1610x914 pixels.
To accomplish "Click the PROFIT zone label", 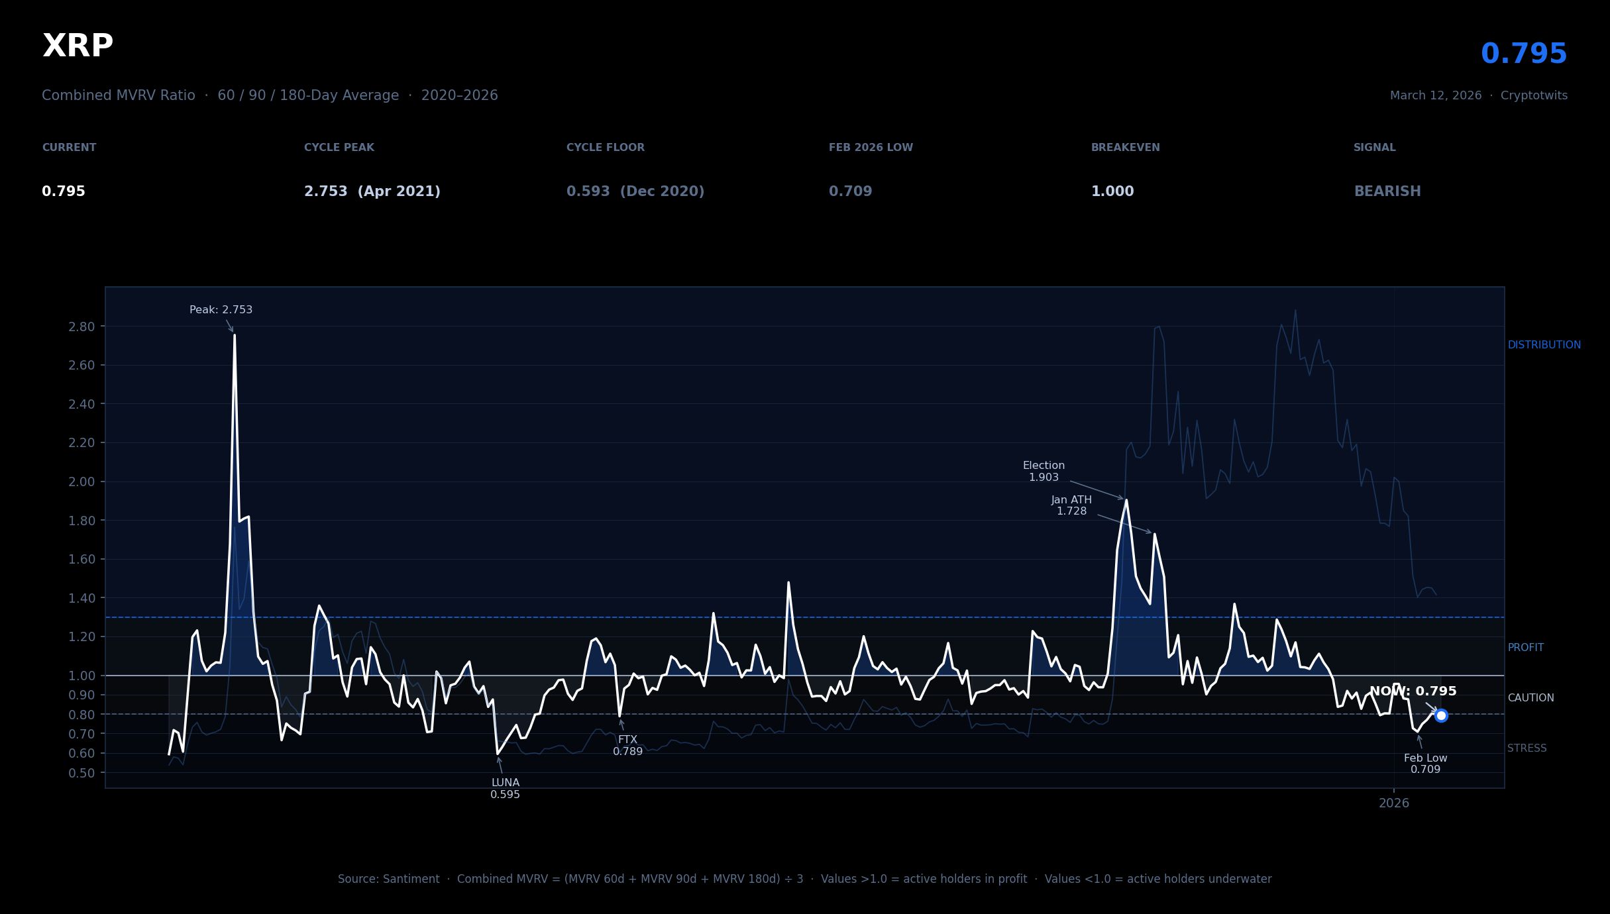I will [x=1525, y=648].
